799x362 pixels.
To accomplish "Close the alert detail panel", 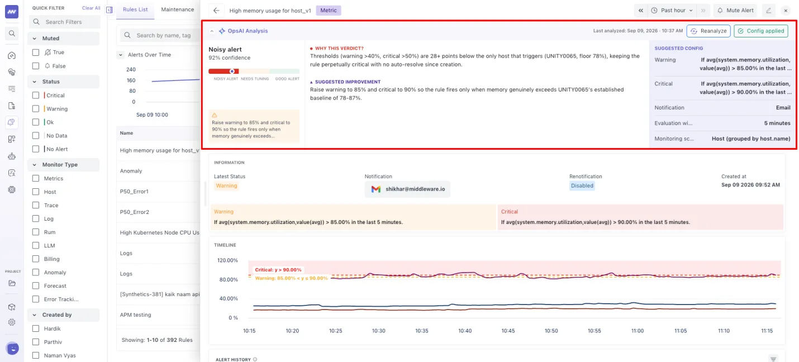I will 785,10.
